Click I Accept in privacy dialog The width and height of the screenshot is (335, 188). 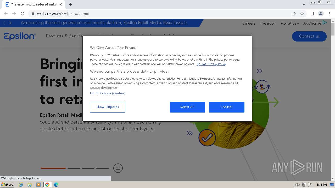click(227, 107)
